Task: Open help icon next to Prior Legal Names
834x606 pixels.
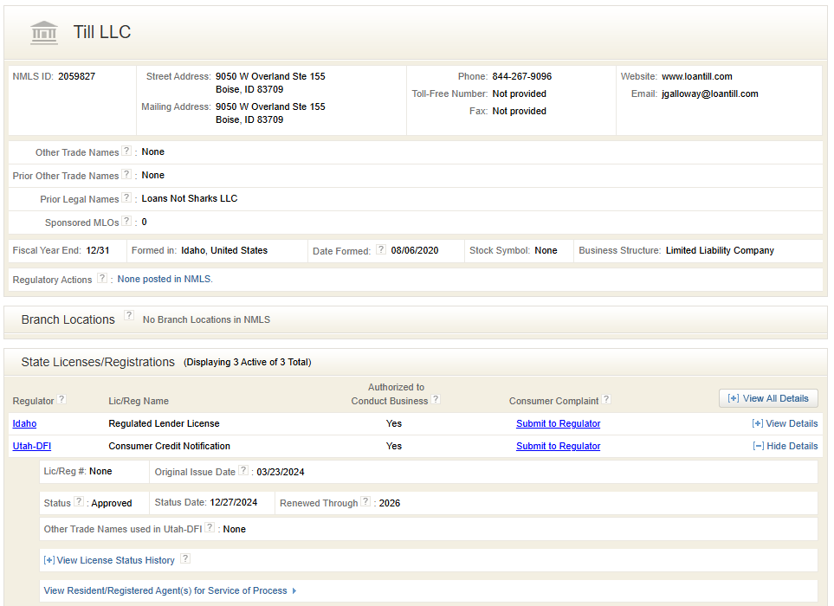Action: tap(126, 197)
